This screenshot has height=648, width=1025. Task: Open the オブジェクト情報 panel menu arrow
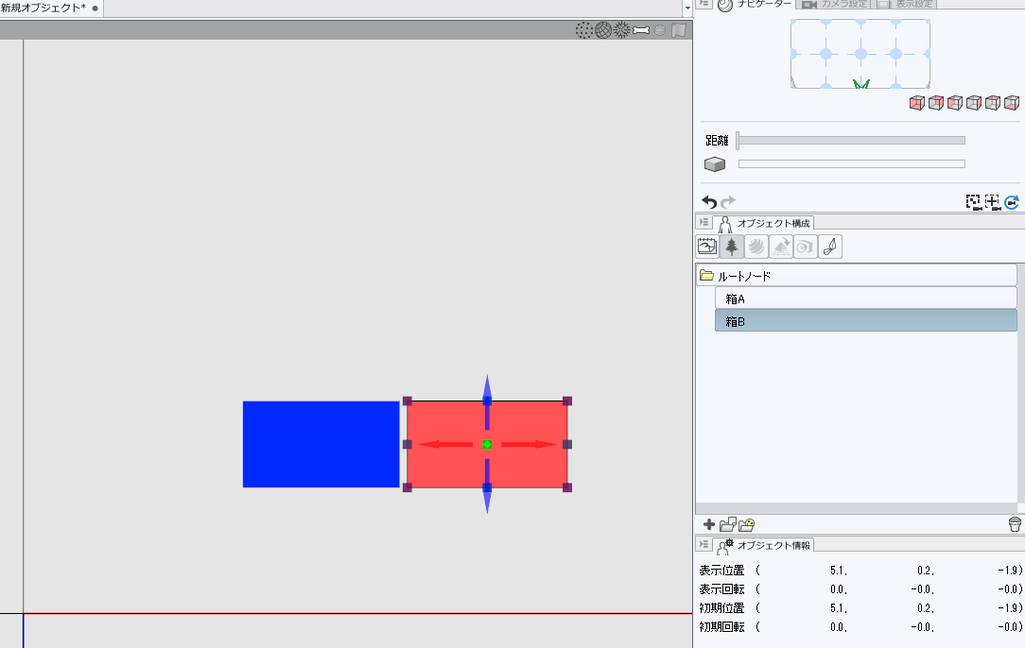tap(704, 544)
